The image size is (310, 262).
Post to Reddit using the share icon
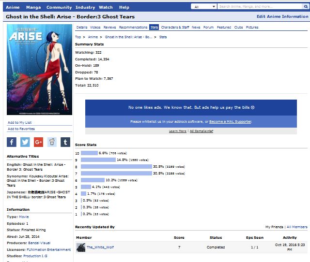click(x=52, y=142)
